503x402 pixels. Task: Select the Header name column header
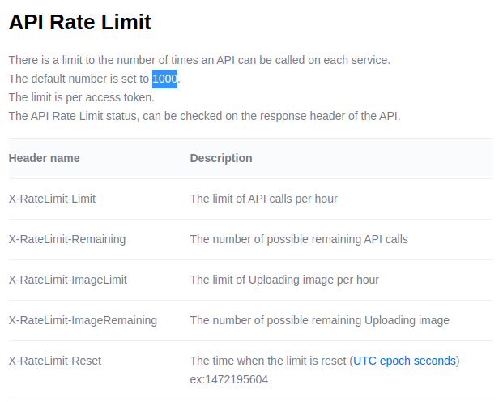point(44,158)
